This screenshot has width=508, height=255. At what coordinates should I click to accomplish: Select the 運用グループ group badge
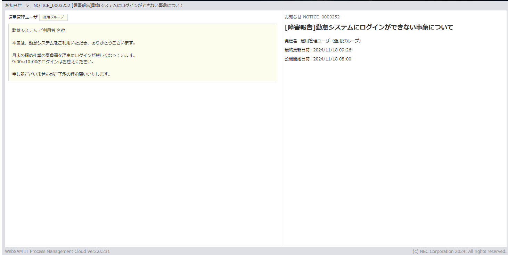(54, 17)
